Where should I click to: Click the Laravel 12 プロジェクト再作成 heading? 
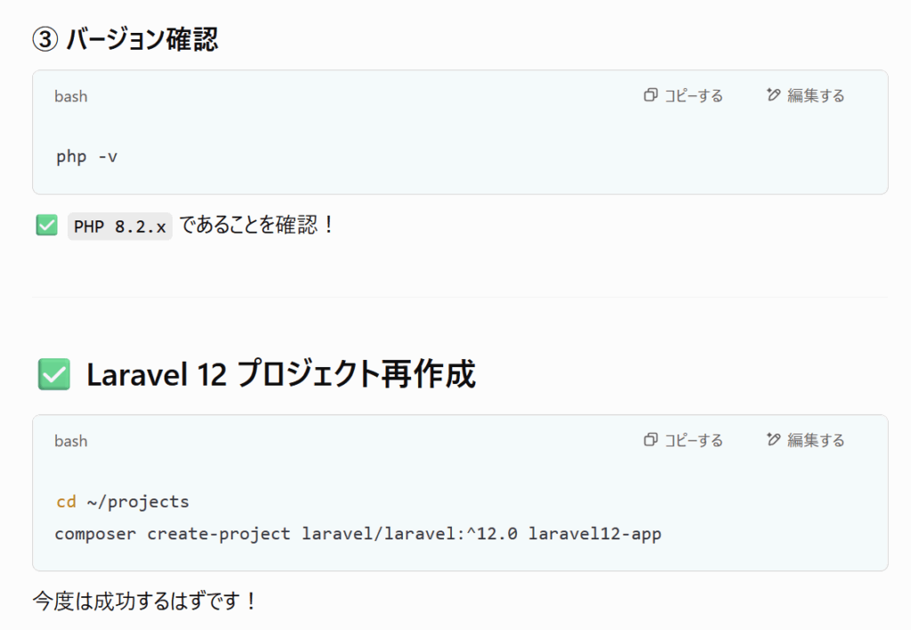[281, 374]
